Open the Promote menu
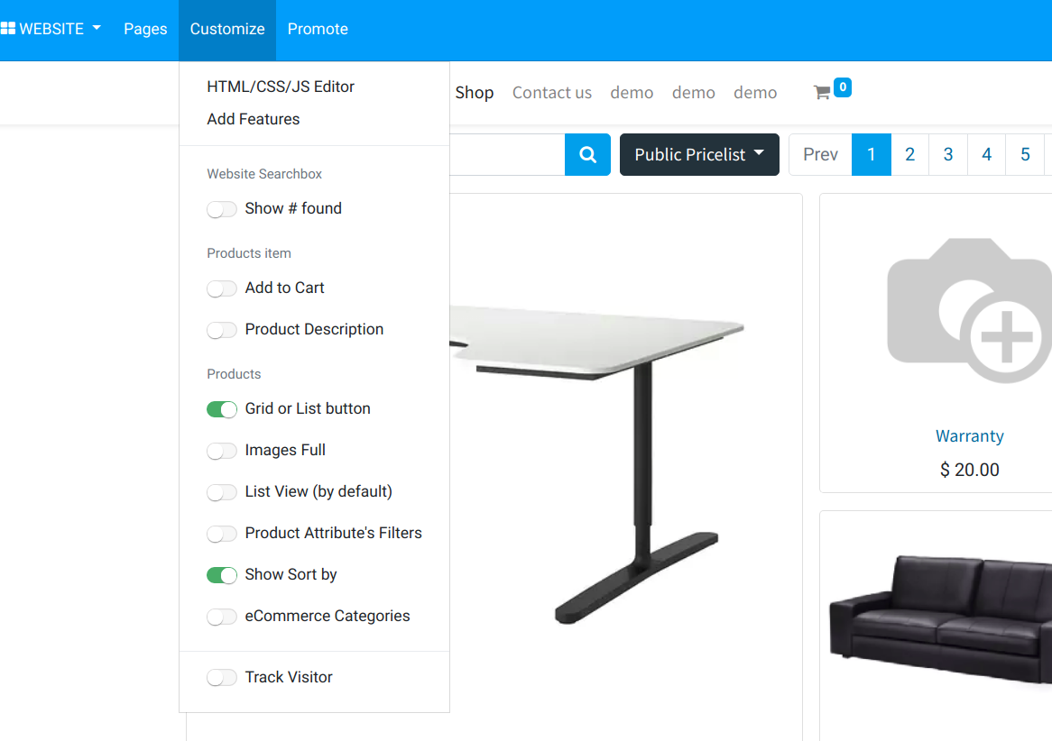 click(318, 30)
